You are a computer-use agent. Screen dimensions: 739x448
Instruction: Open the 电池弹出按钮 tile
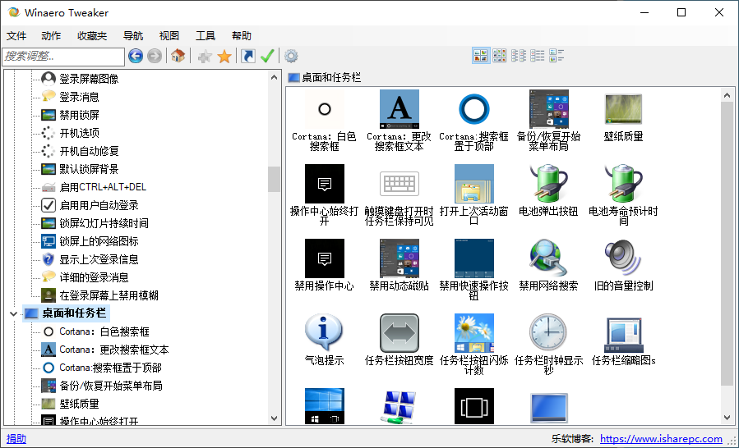coord(548,190)
